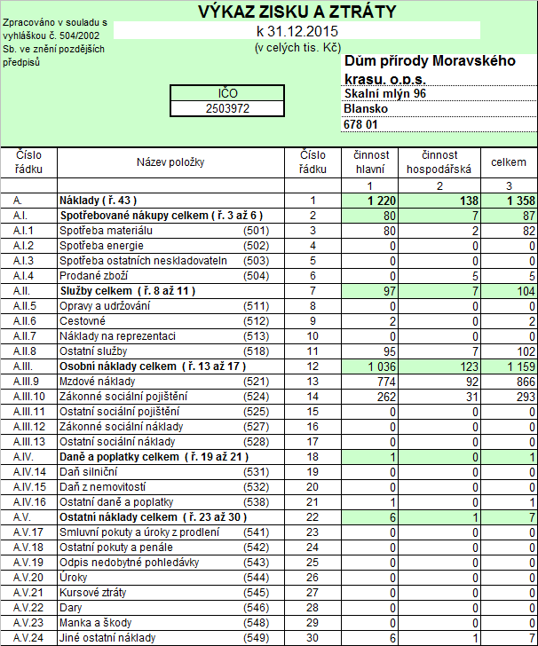Click 'Zákonné sociální pojištění' row label
Screen dimensions: 538x646
coord(123,397)
